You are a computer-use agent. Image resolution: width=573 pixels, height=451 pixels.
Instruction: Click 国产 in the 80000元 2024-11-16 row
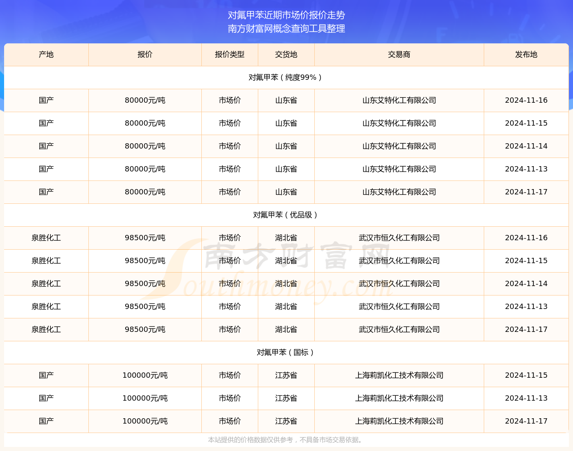pyautogui.click(x=46, y=100)
